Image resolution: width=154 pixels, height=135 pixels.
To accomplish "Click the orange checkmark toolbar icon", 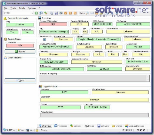I will (66, 13).
